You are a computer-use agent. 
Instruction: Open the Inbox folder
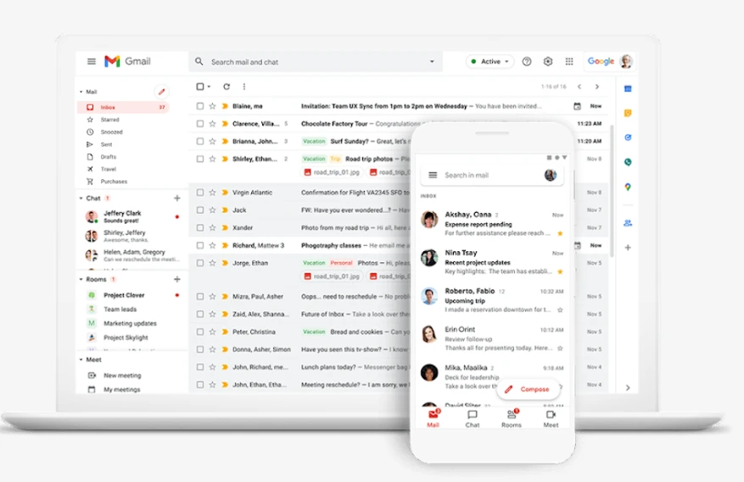123,107
